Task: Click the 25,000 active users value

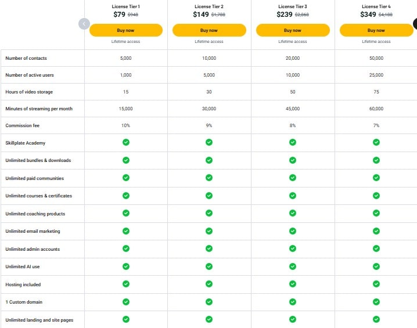Action: click(x=376, y=75)
